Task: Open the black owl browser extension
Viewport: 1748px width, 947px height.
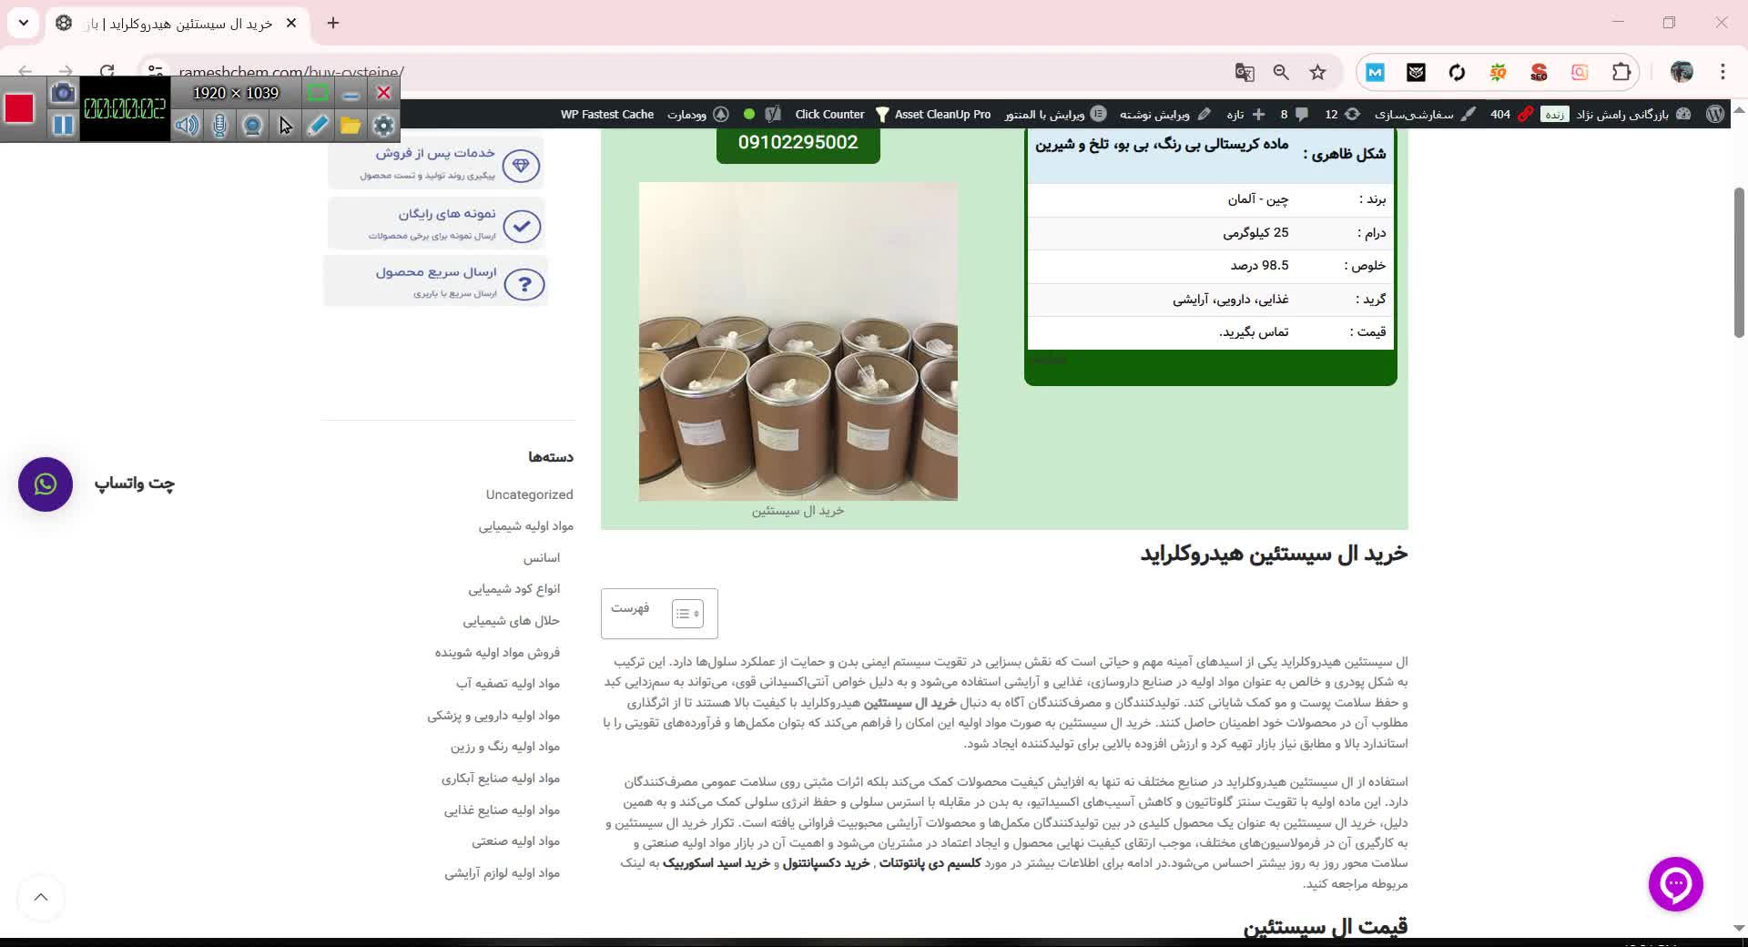Action: pyautogui.click(x=1416, y=72)
